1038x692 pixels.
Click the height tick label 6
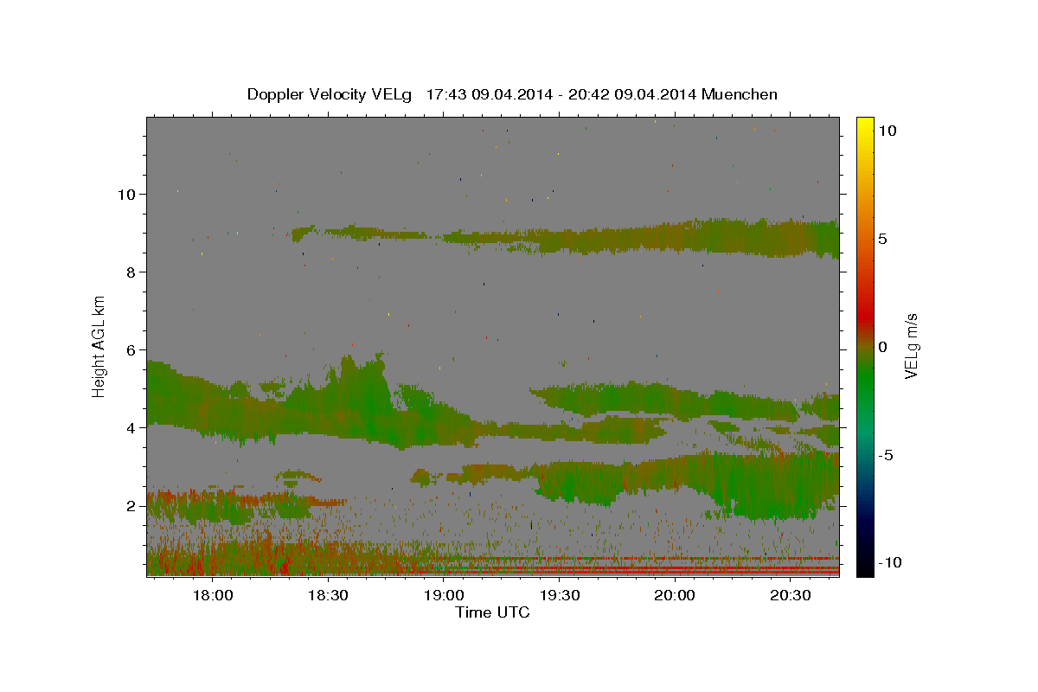click(131, 350)
